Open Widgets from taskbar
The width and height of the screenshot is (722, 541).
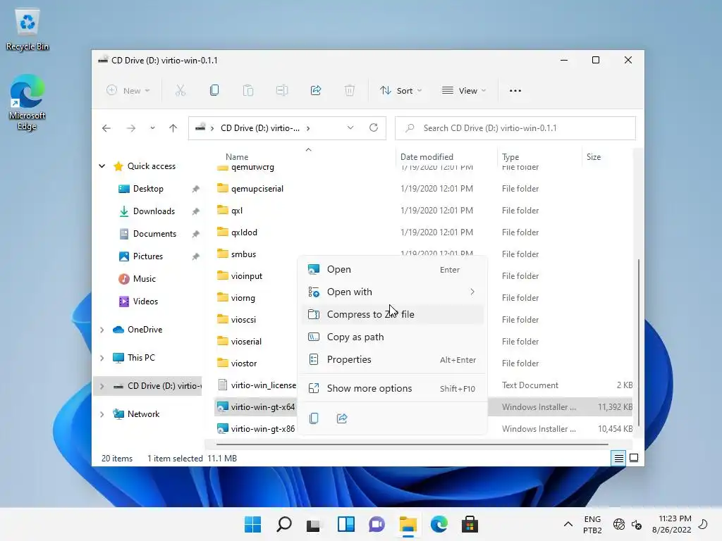pyautogui.click(x=345, y=524)
